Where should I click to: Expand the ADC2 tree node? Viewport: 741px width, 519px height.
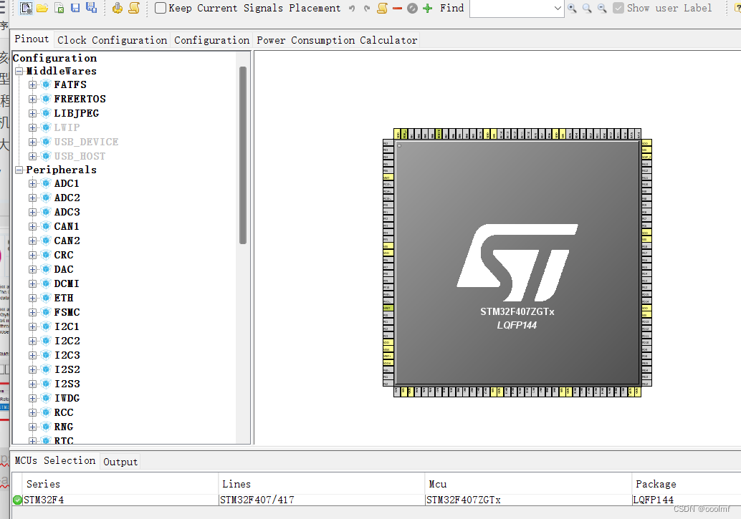[x=32, y=198]
